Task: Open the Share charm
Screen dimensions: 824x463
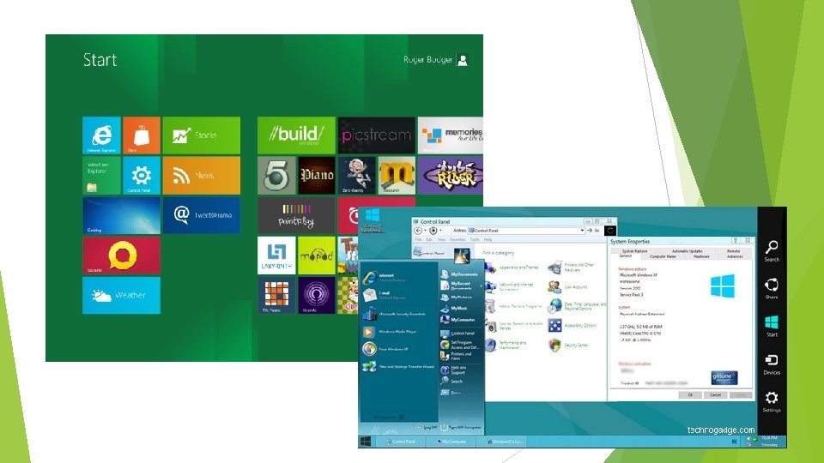Action: [x=772, y=289]
